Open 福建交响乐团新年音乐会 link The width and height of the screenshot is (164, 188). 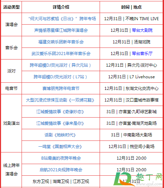click(61, 42)
